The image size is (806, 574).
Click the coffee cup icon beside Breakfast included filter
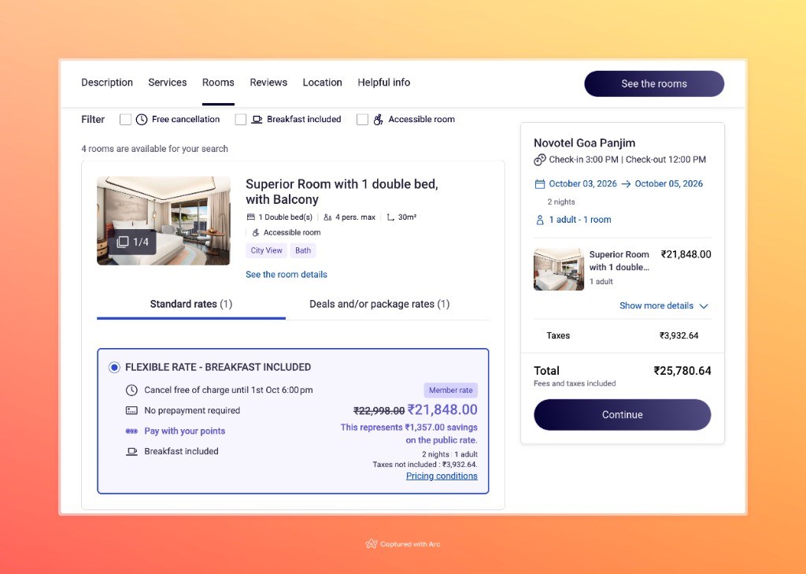point(257,120)
